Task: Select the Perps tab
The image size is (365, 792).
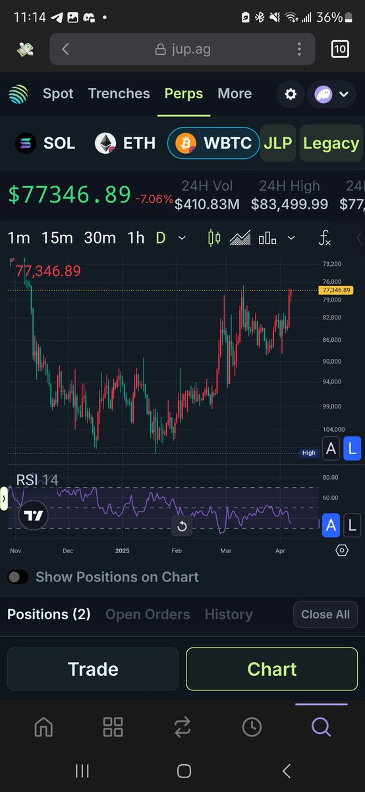Action: point(184,94)
